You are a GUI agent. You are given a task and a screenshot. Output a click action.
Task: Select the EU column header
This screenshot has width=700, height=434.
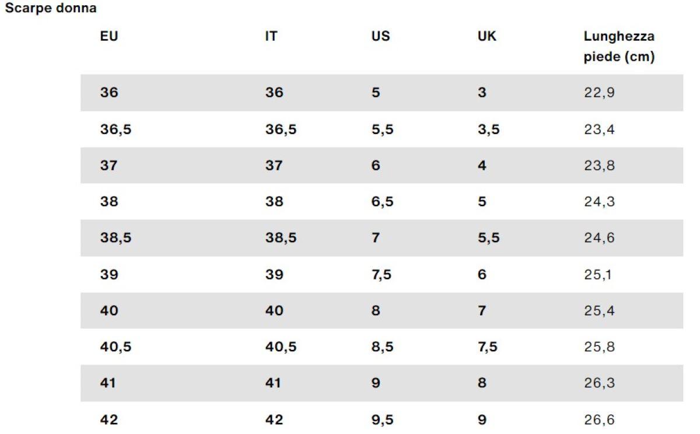tap(109, 36)
